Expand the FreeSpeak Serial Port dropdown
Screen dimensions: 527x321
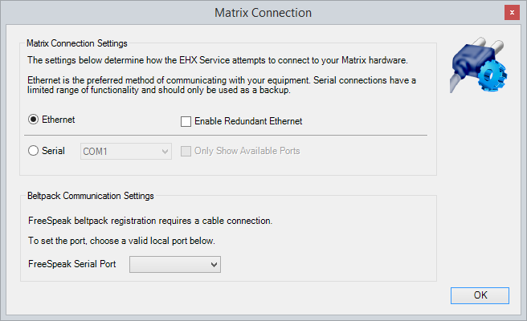pyautogui.click(x=175, y=263)
